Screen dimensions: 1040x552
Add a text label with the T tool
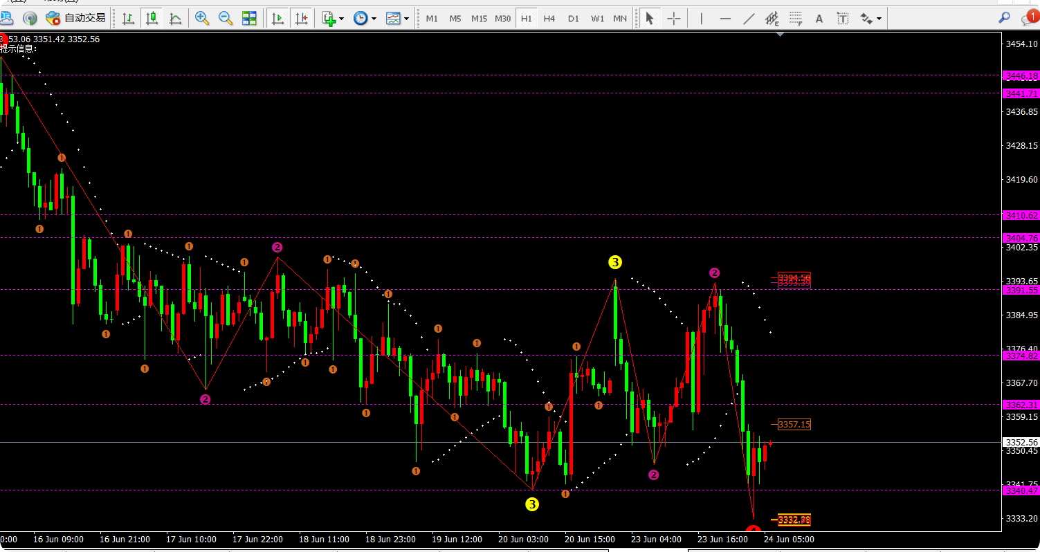coord(842,19)
